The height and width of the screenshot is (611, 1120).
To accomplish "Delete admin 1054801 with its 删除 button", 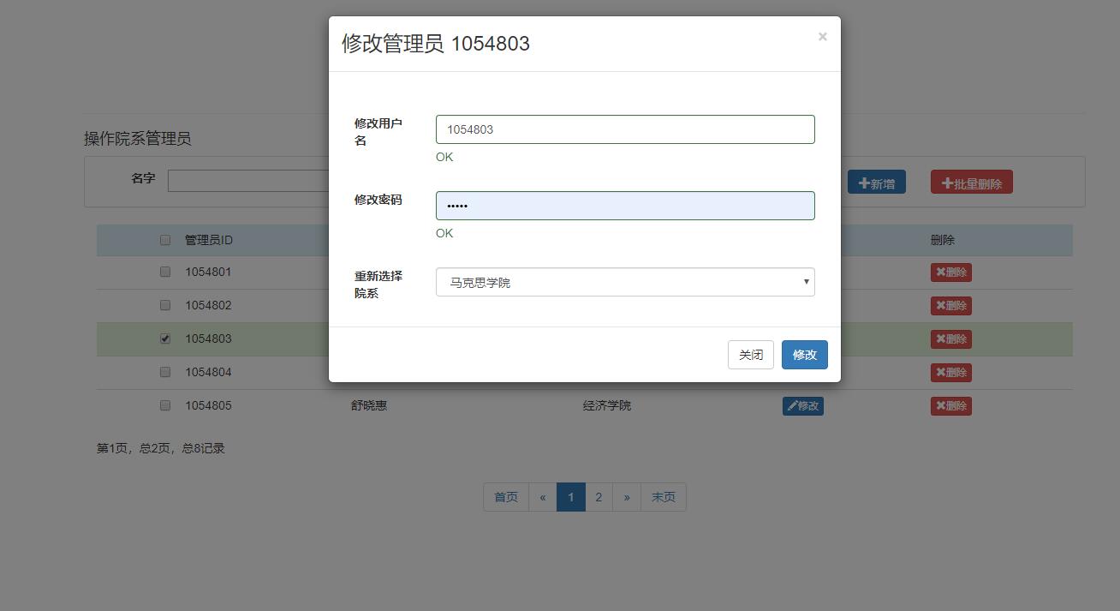I will click(x=950, y=272).
